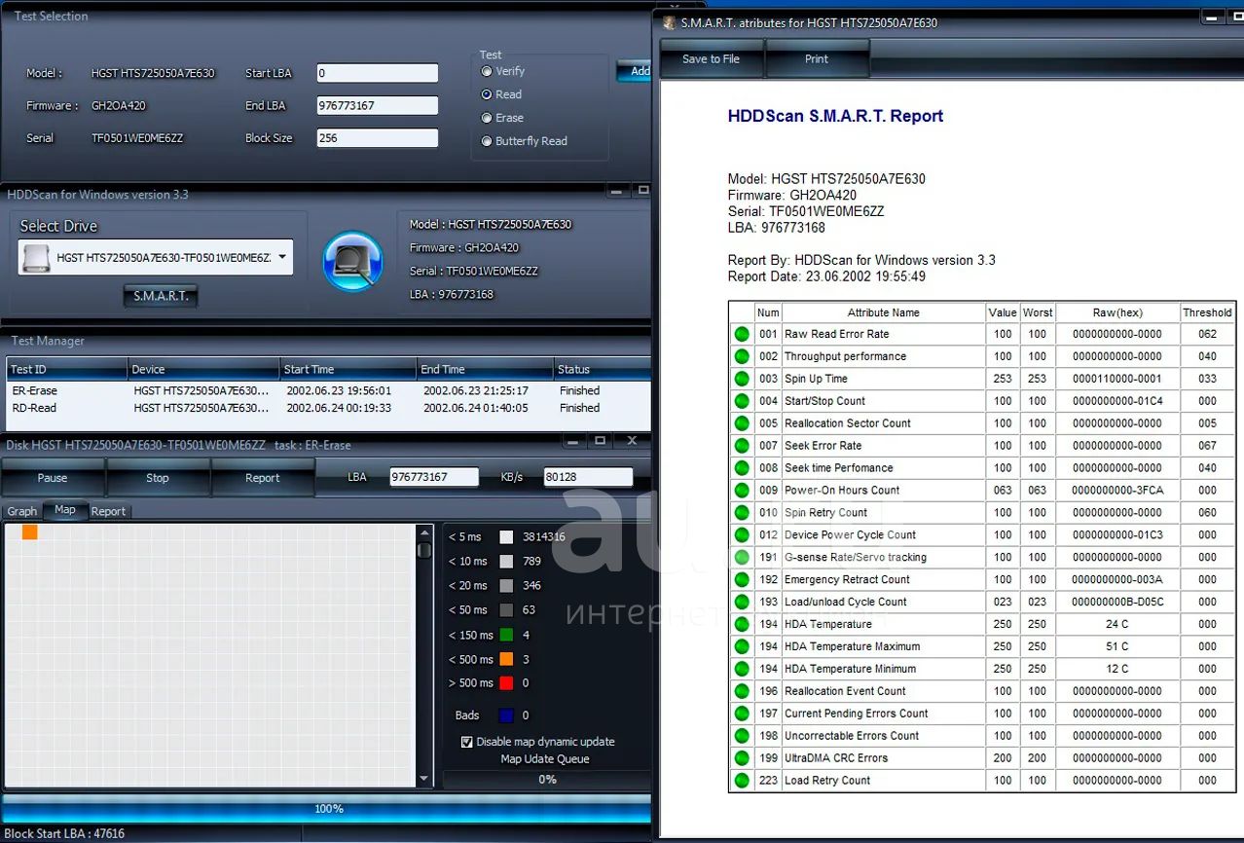
Task: Click the green status dot for G-sense Rate/Servo tracking
Action: click(x=742, y=558)
